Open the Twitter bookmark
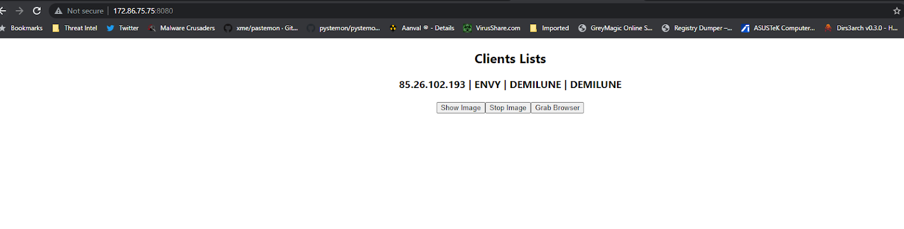The width and height of the screenshot is (904, 229). 123,28
